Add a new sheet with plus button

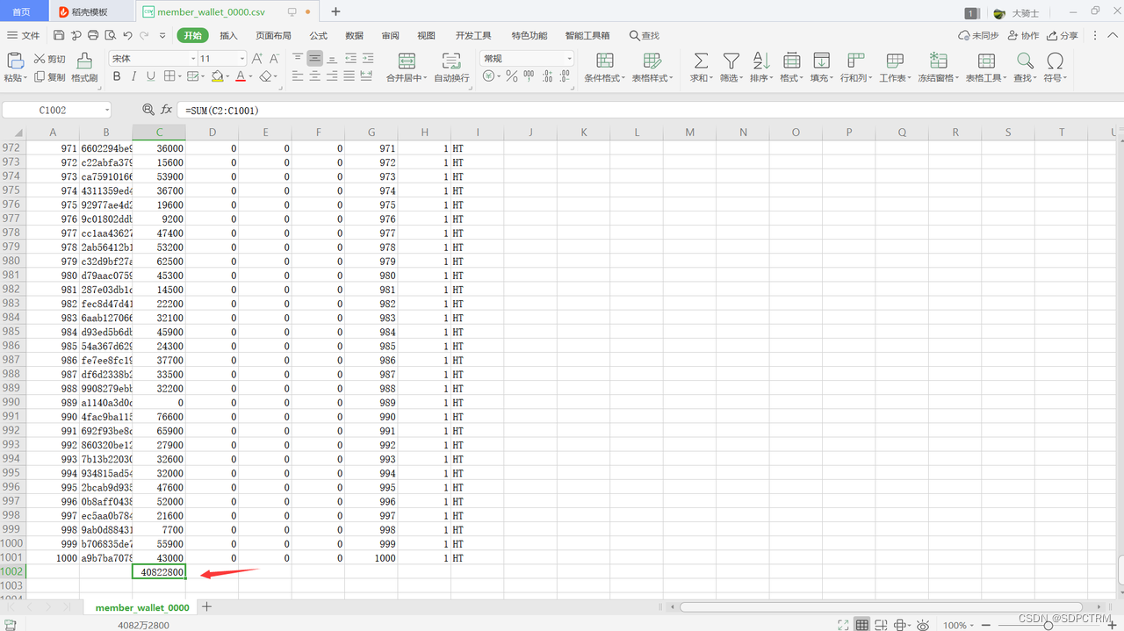[x=207, y=606]
